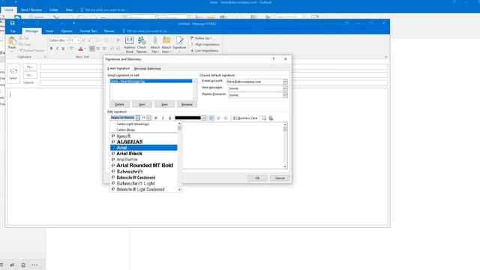Click the Subject field in message window
The image size is (480, 270).
(x=214, y=82)
